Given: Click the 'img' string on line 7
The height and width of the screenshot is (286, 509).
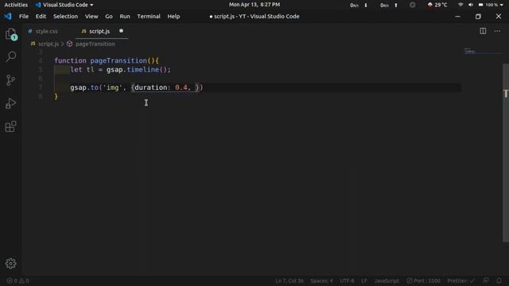Looking at the screenshot, I should (x=112, y=87).
